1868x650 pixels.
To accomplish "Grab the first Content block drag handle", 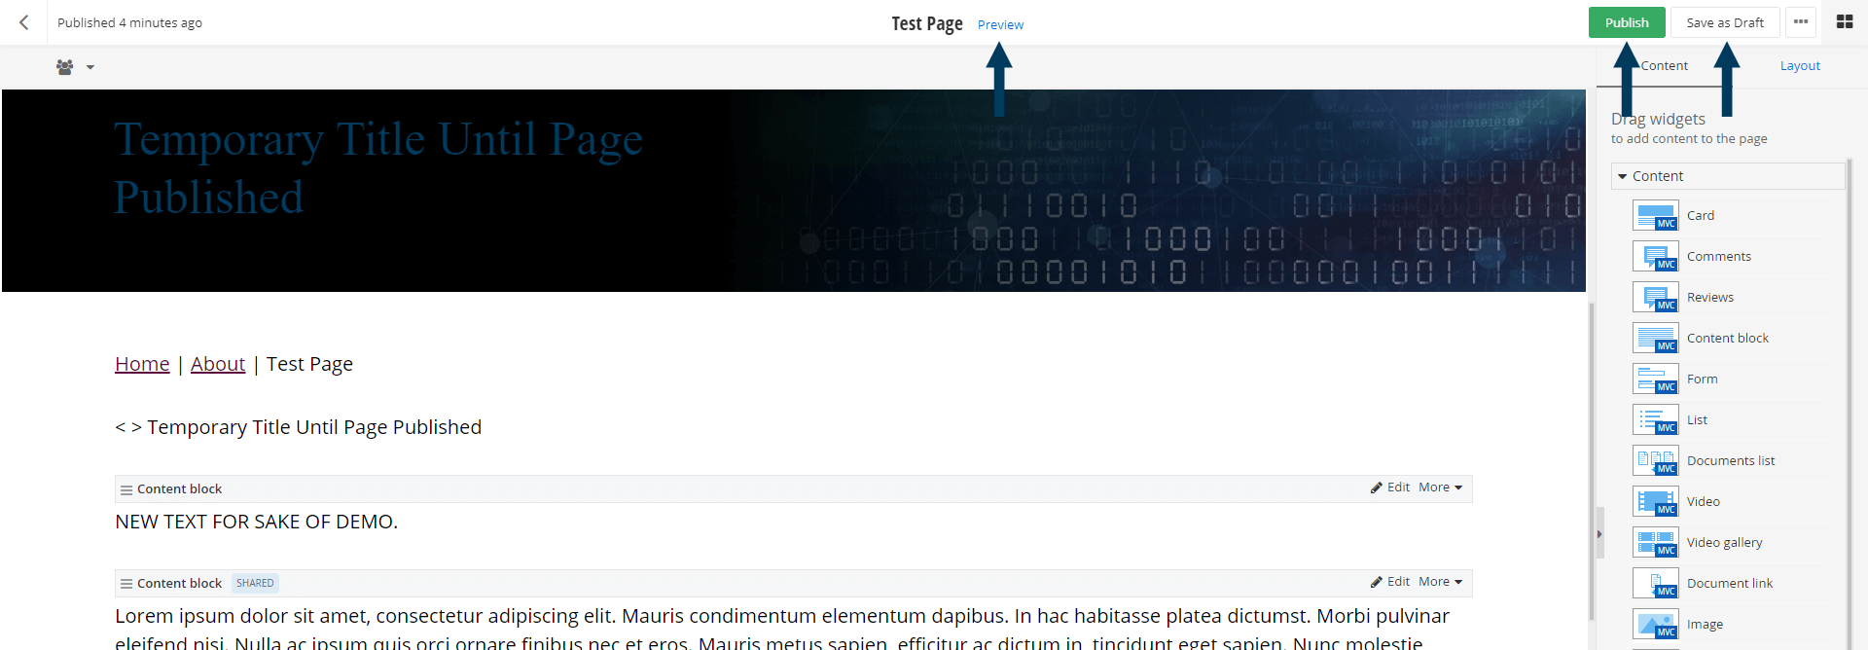I will tap(126, 489).
